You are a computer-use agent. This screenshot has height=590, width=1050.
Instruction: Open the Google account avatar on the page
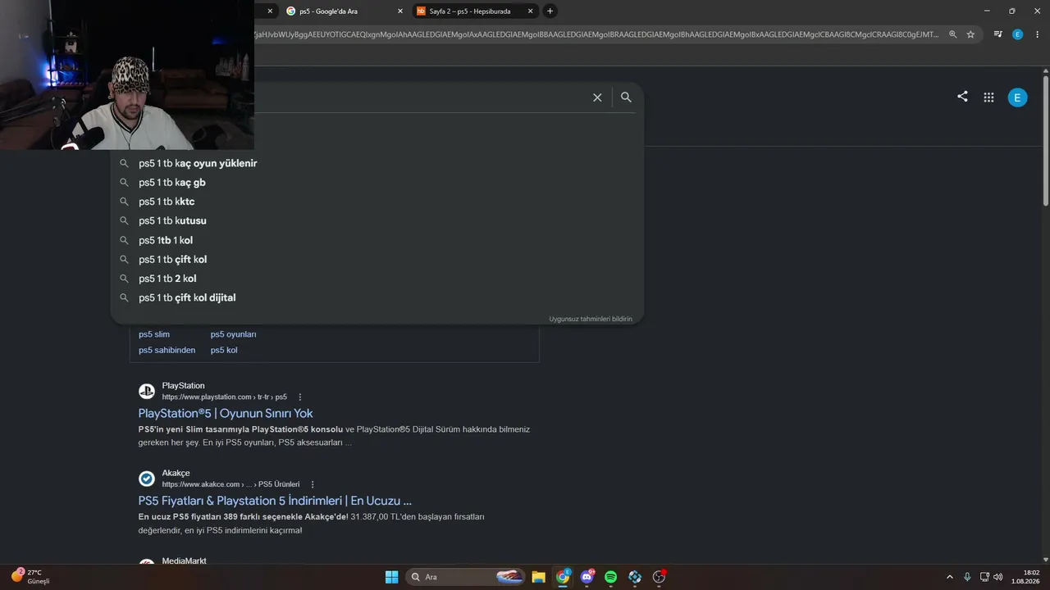pyautogui.click(x=1017, y=98)
